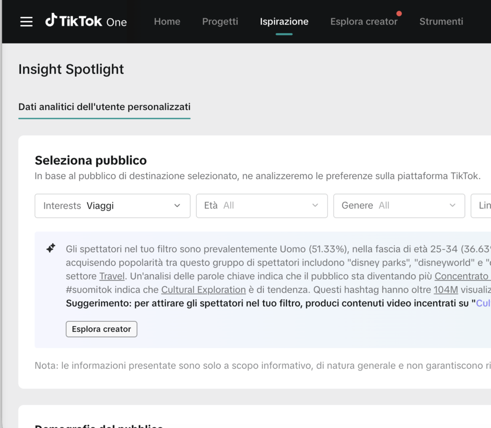The image size is (491, 428).
Task: Expand the Età filter dropdown
Action: point(262,205)
